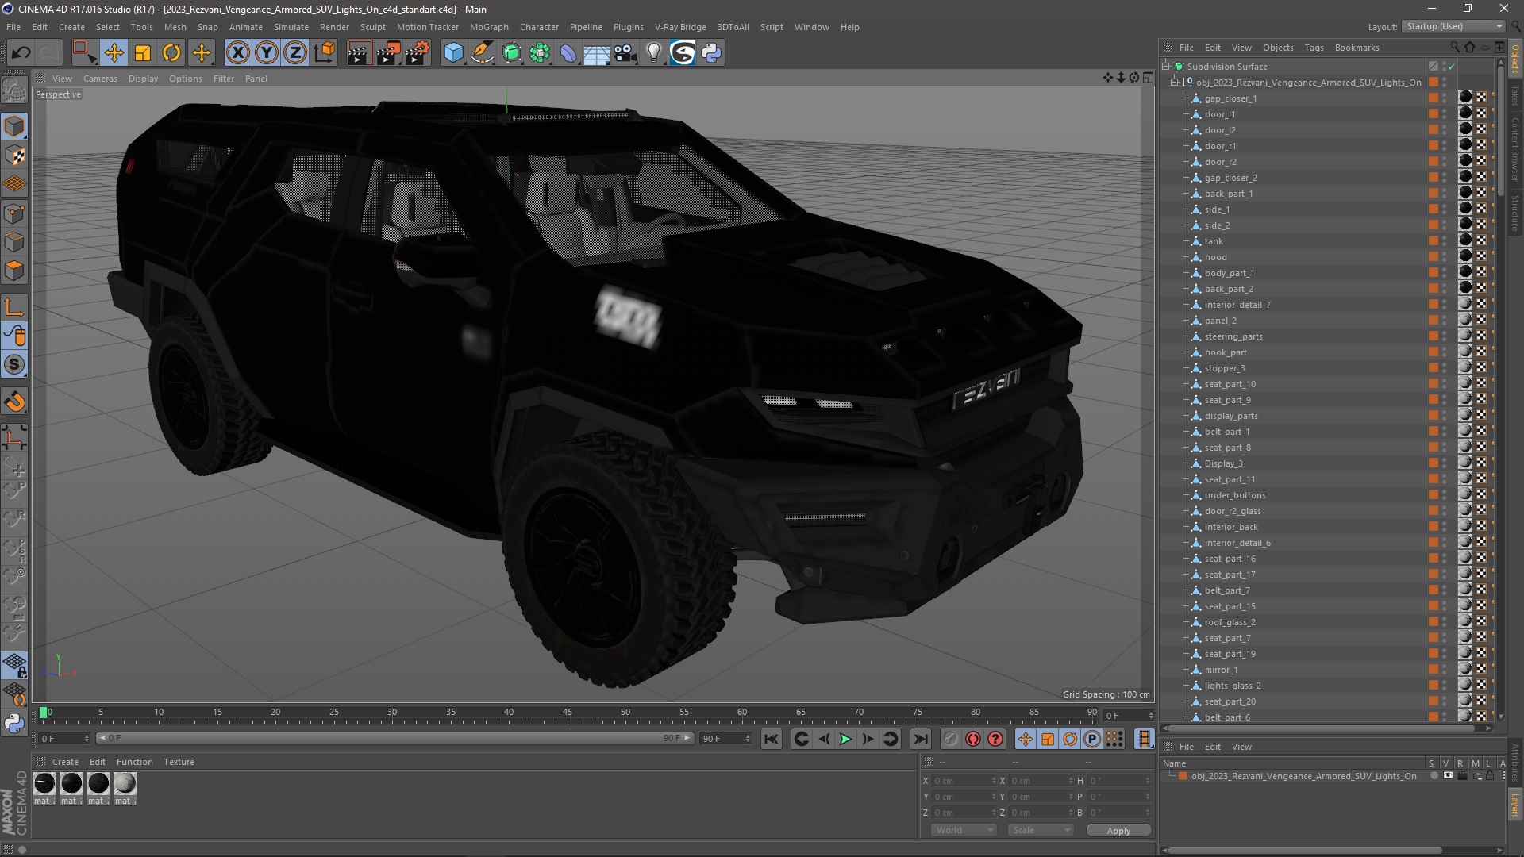
Task: Open the Python script icon
Action: (x=711, y=53)
